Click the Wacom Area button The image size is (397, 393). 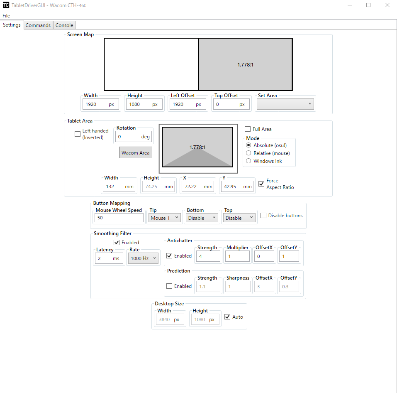136,152
